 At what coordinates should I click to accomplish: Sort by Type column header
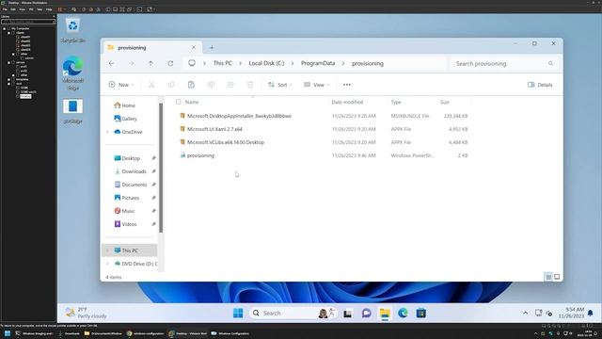pyautogui.click(x=396, y=102)
